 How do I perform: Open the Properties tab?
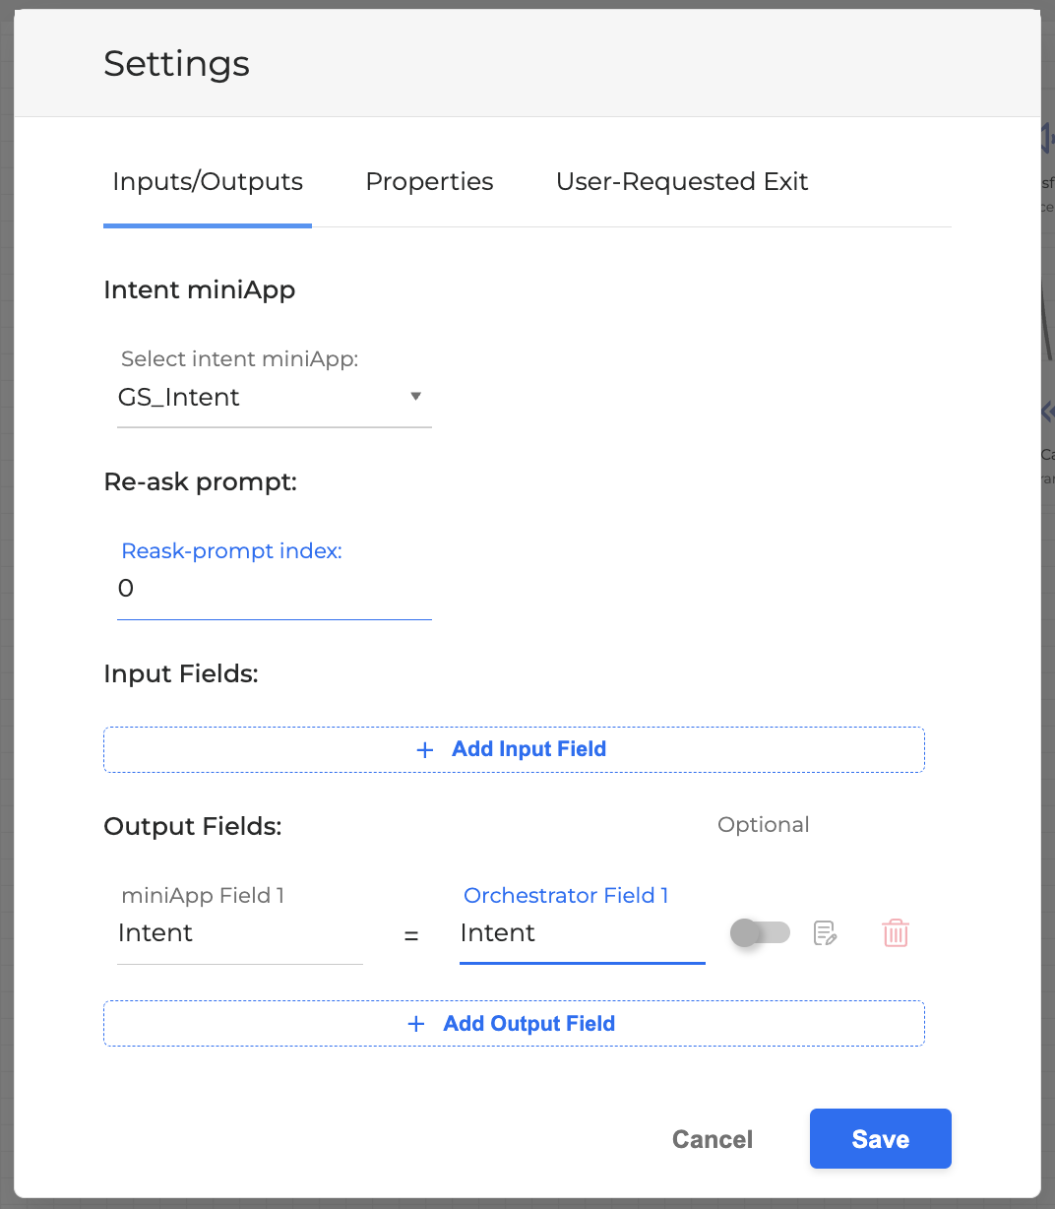pos(429,182)
